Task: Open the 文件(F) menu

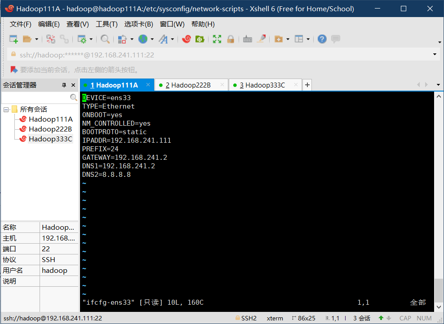Action: [x=20, y=24]
